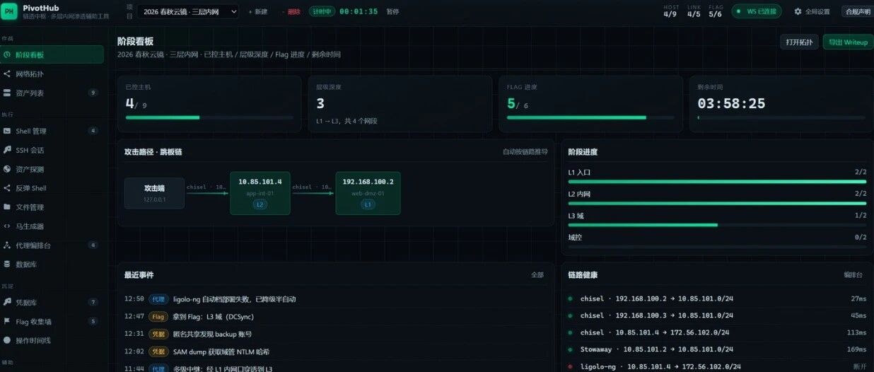Click L1 badge on web-dmz-01 node
The image size is (874, 372).
368,204
